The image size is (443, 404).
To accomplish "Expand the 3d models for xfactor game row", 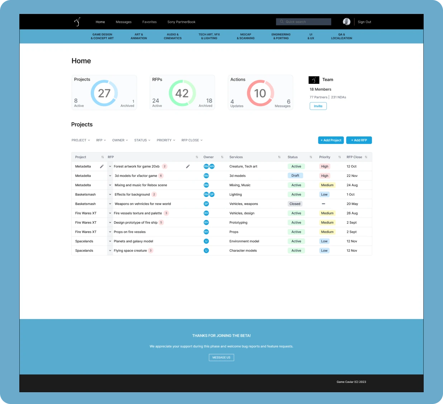I will coord(110,176).
